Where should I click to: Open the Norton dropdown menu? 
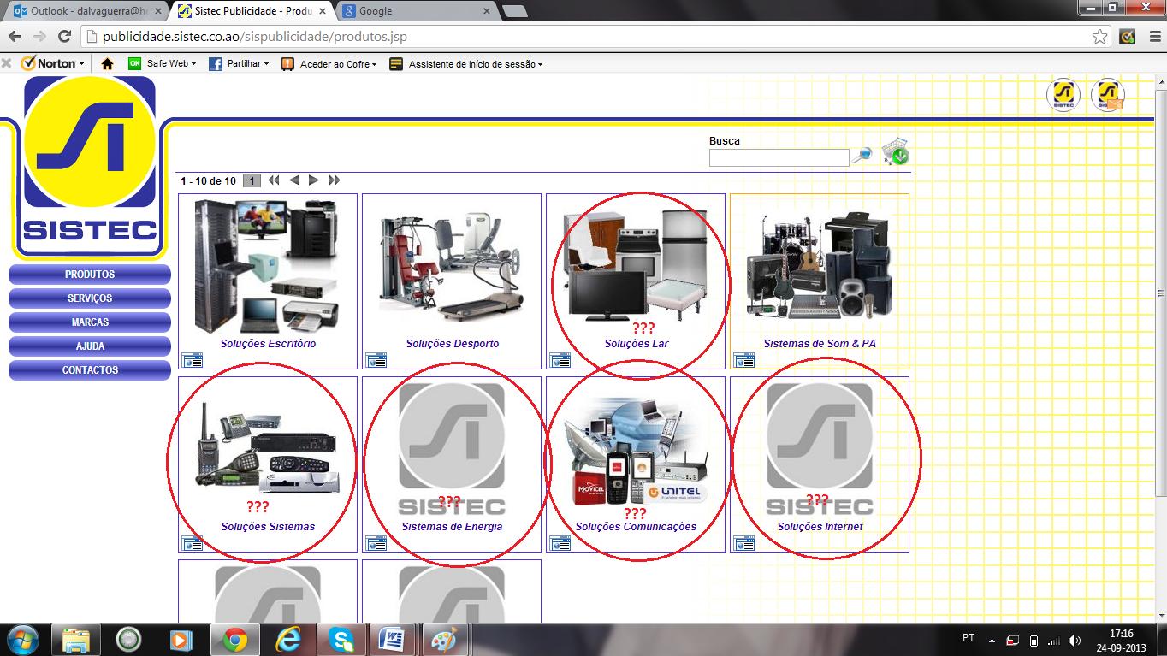pos(53,64)
